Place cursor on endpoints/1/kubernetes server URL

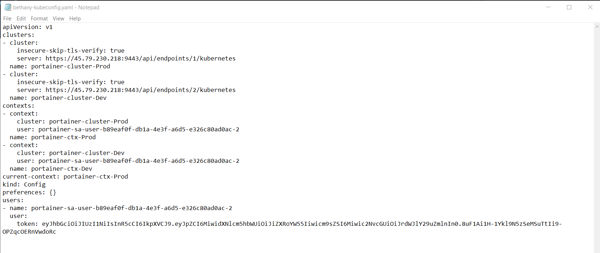(x=141, y=59)
